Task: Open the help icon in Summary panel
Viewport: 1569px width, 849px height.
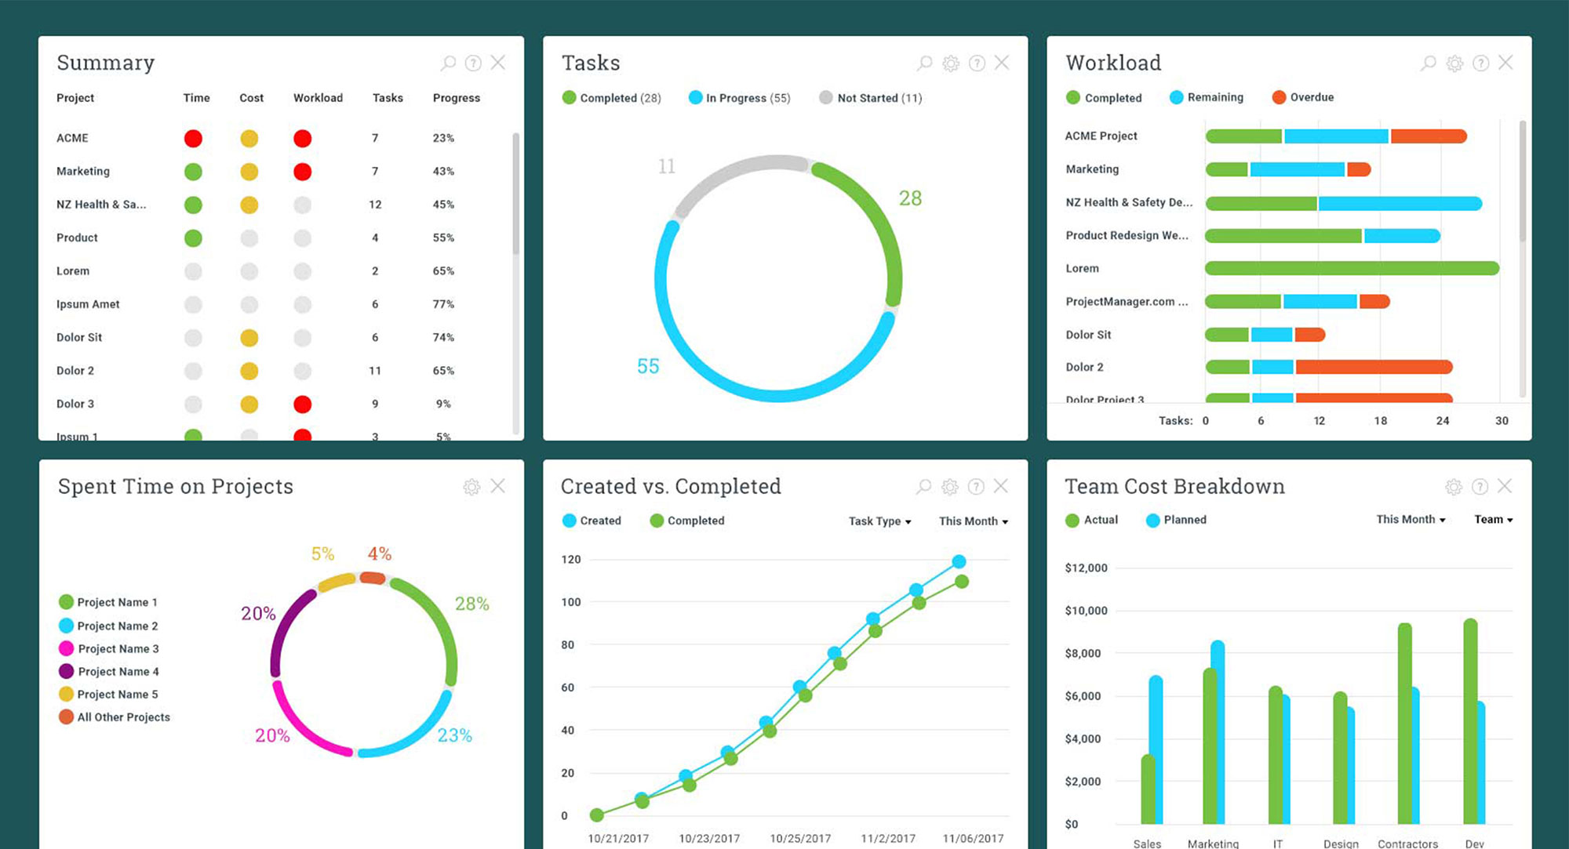Action: pyautogui.click(x=473, y=63)
